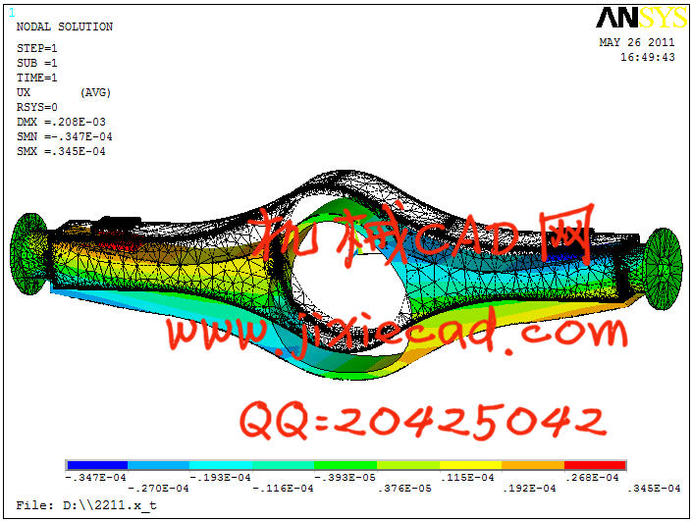Click the QQ=20425042 watermark text

click(x=421, y=421)
